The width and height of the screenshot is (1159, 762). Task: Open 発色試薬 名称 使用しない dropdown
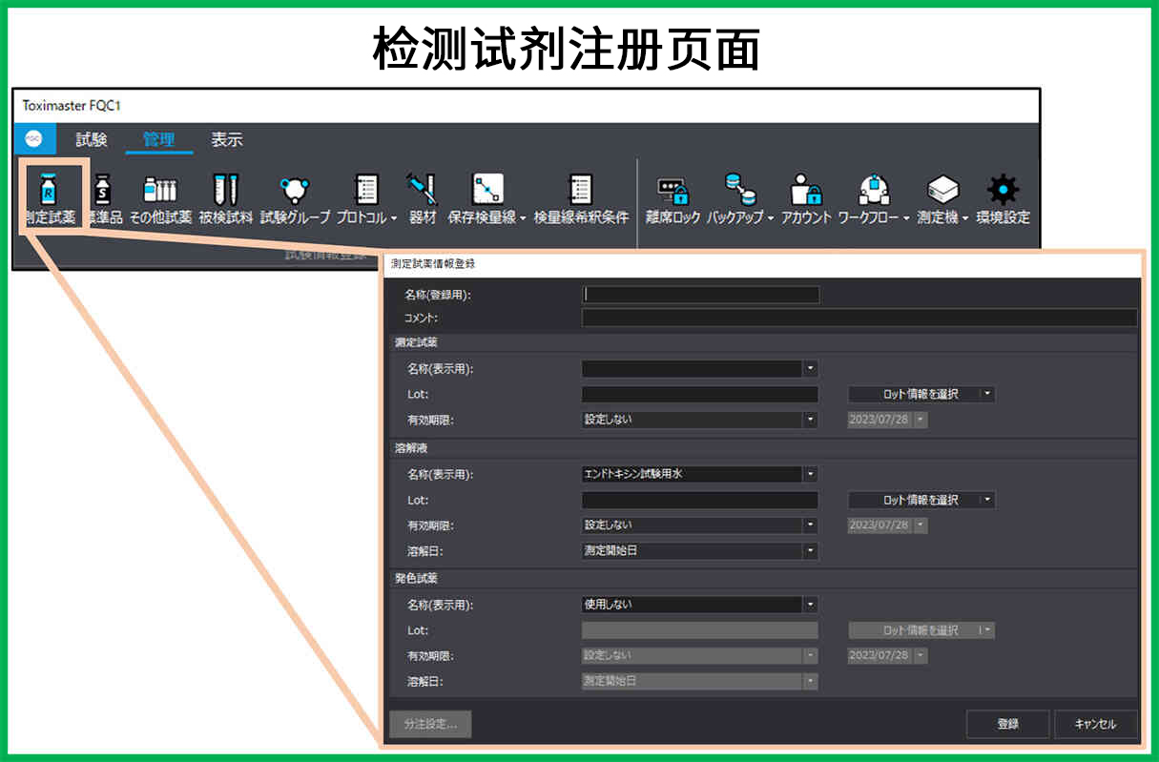coord(700,604)
